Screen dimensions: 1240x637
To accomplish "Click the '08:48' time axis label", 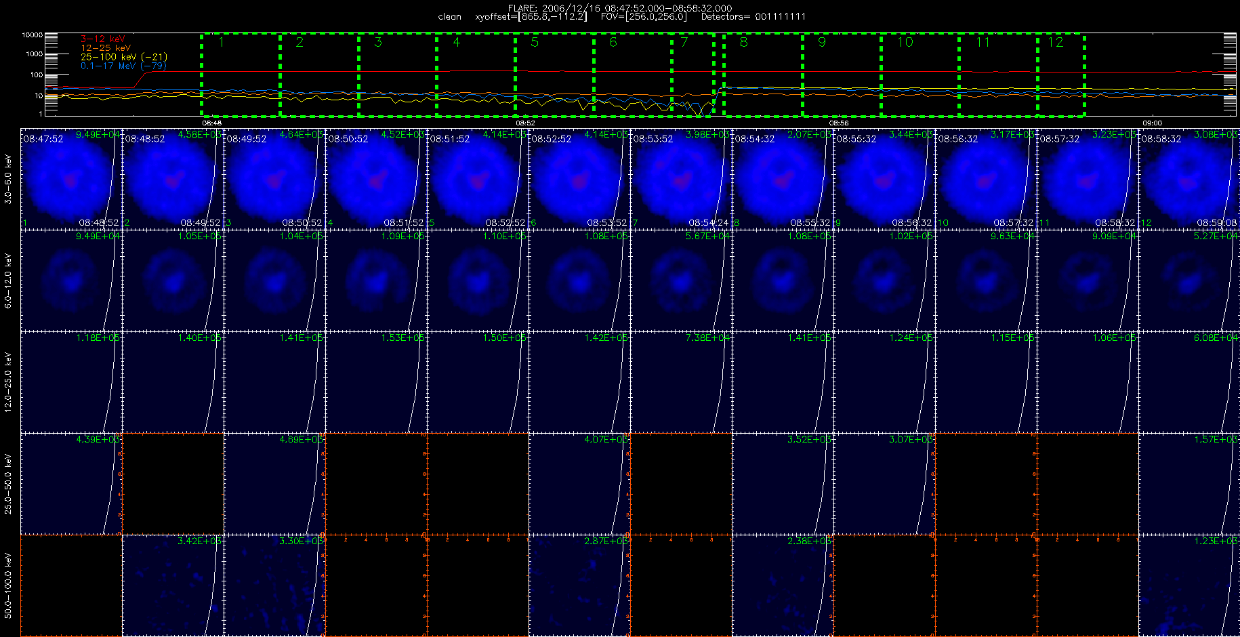I will [x=212, y=123].
